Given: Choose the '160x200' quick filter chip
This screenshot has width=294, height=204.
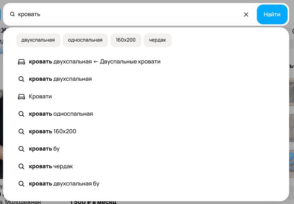Looking at the screenshot, I should coord(126,40).
